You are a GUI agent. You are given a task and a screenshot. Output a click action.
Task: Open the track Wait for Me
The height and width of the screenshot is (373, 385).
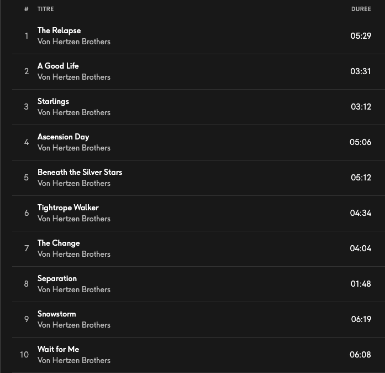click(58, 349)
